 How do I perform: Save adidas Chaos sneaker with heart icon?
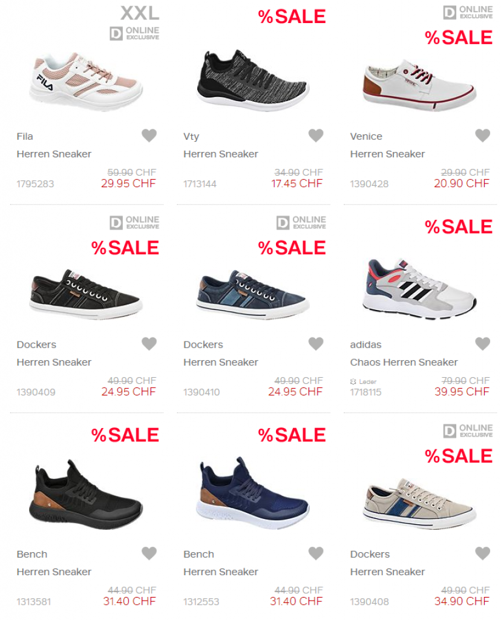pyautogui.click(x=482, y=344)
